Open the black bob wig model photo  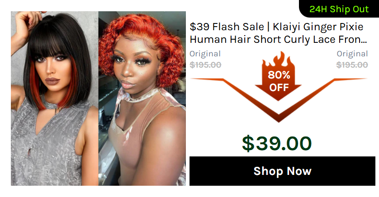tap(55, 98)
